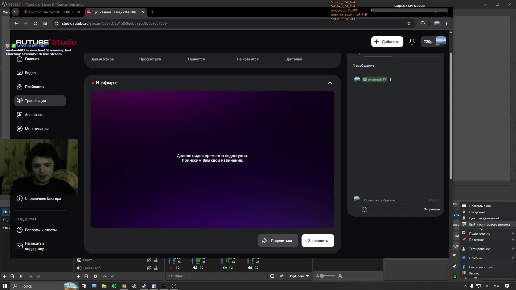Delete the selected OBS scene

pos(12,276)
